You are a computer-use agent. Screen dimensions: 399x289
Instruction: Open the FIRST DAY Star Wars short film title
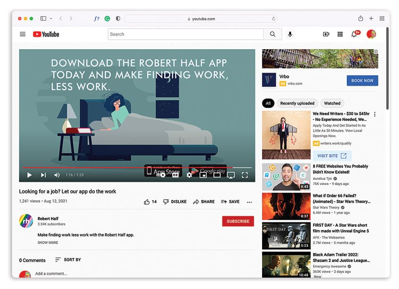tap(341, 228)
